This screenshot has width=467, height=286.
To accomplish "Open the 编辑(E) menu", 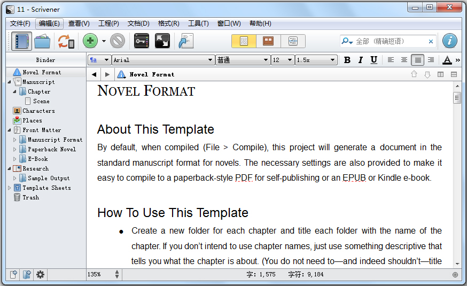I will [x=50, y=24].
